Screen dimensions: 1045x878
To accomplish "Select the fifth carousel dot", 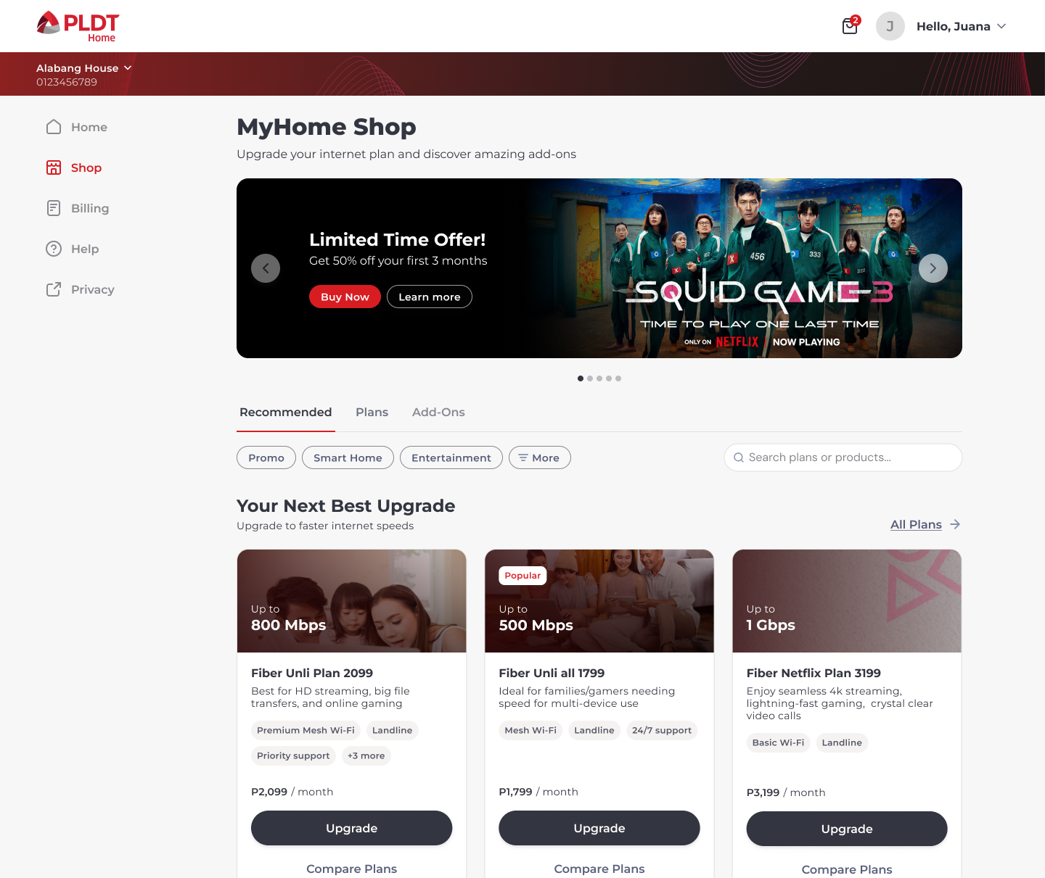I will coord(618,378).
